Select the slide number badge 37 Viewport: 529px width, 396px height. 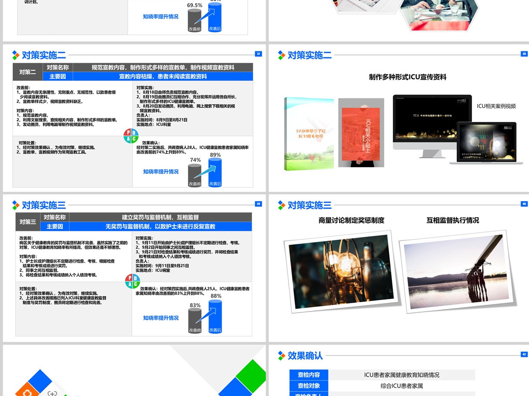[x=258, y=54]
